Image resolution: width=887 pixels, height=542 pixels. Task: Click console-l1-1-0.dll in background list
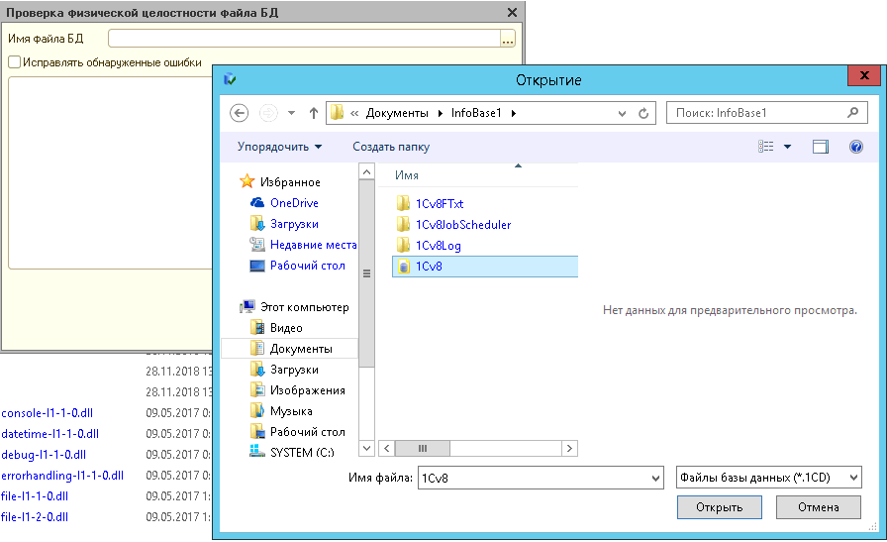click(x=47, y=413)
